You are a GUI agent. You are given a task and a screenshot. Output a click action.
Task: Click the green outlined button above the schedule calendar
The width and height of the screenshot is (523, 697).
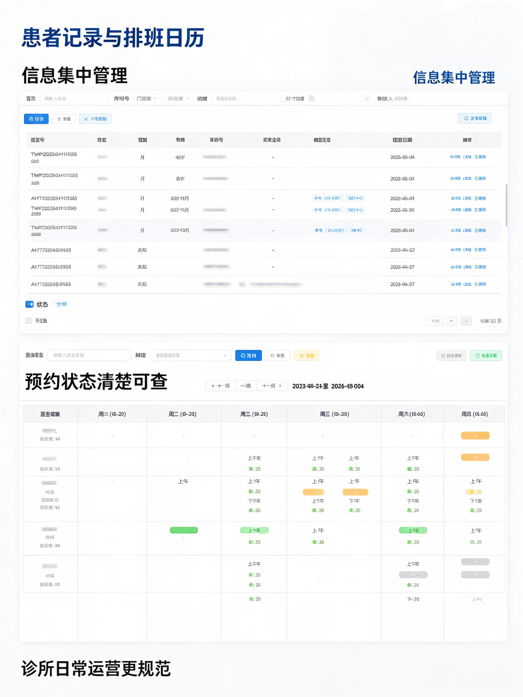[486, 355]
